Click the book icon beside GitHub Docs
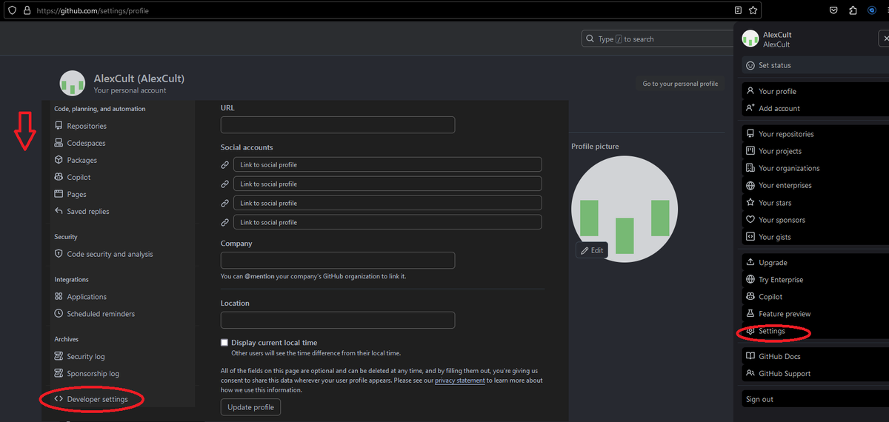Screen dimensions: 889x422 tap(750, 356)
